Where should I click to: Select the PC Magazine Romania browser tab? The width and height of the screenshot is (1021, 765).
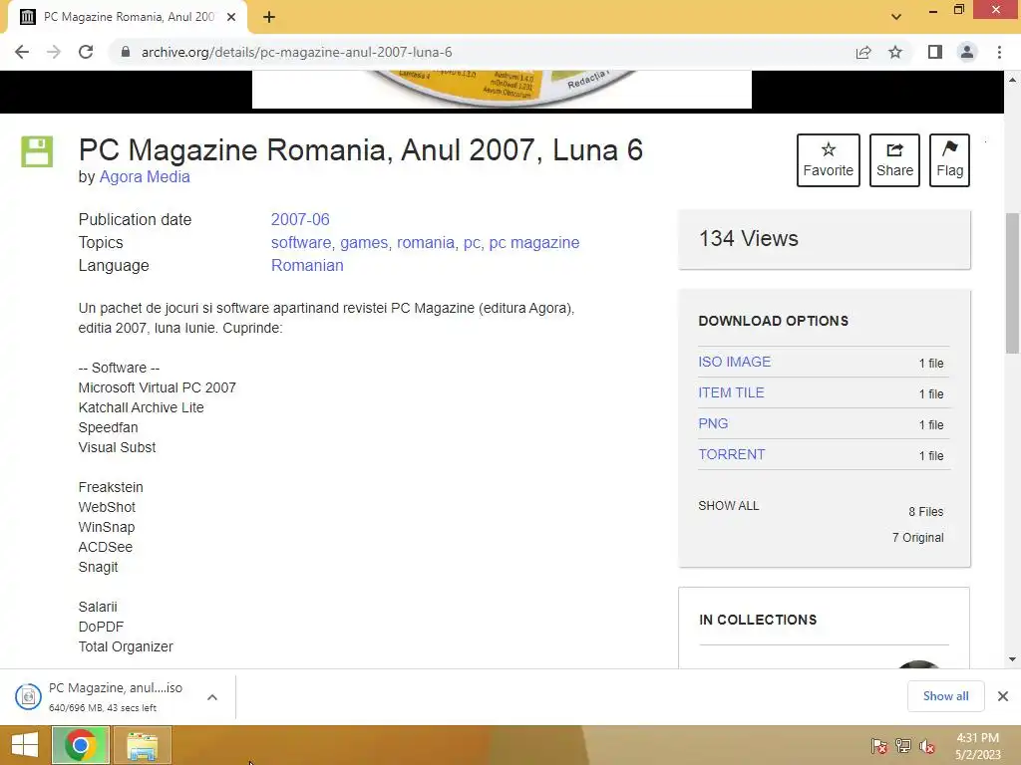pyautogui.click(x=128, y=17)
